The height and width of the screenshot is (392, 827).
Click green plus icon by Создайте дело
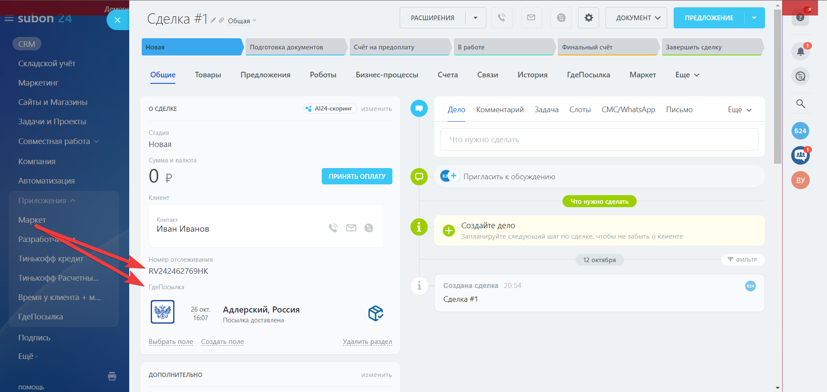pyautogui.click(x=448, y=230)
